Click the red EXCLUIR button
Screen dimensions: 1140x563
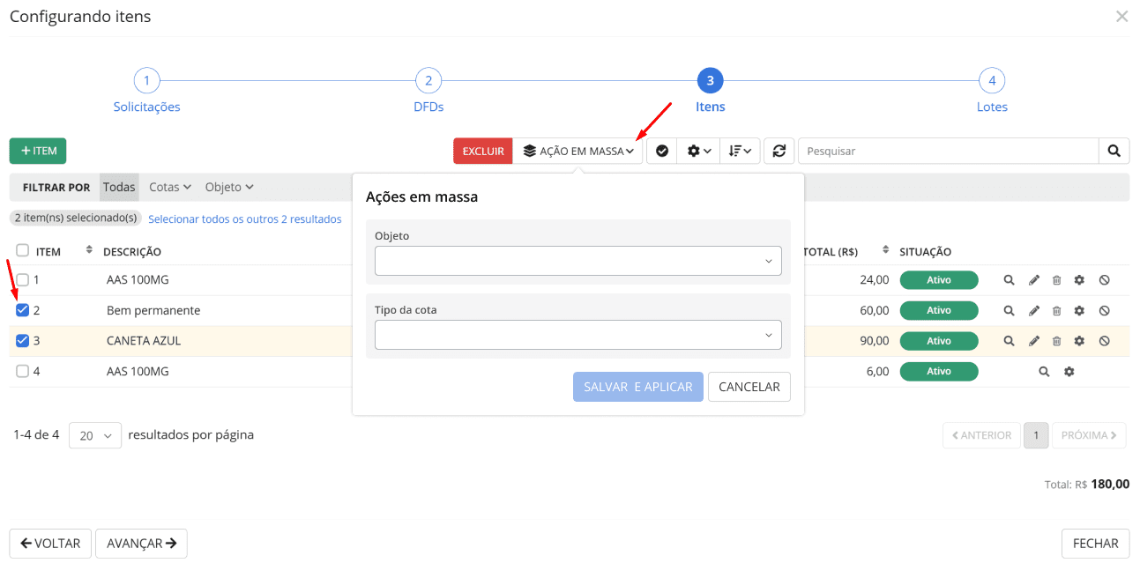(x=482, y=151)
